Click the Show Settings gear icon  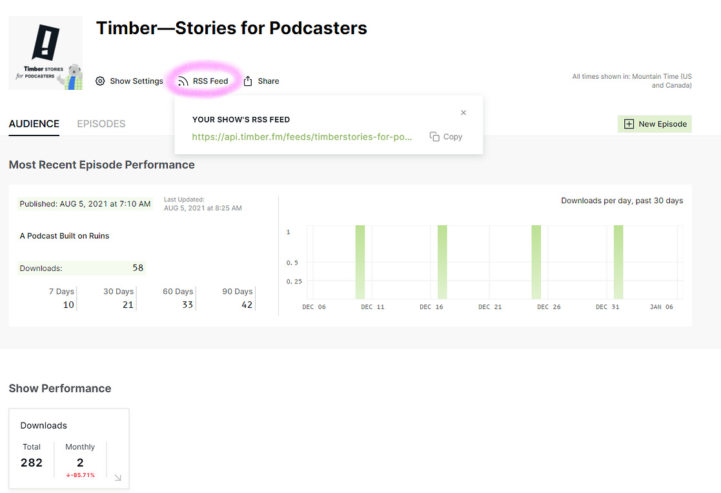(100, 81)
